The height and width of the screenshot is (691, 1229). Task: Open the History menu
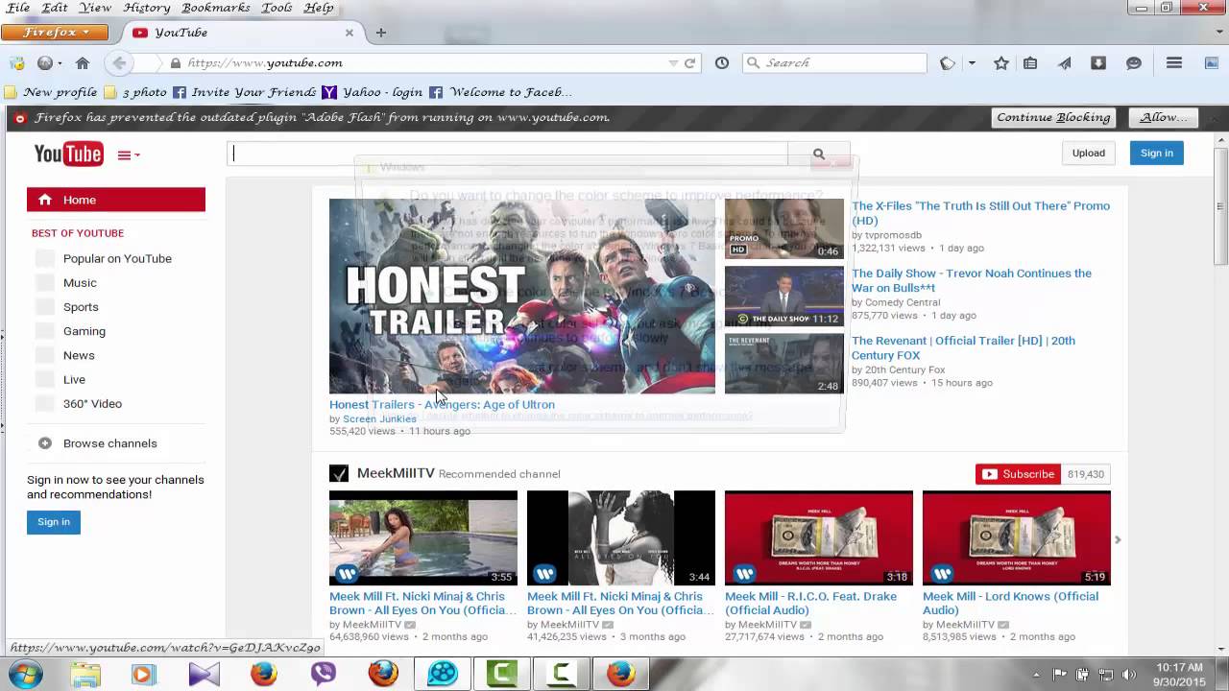147,8
